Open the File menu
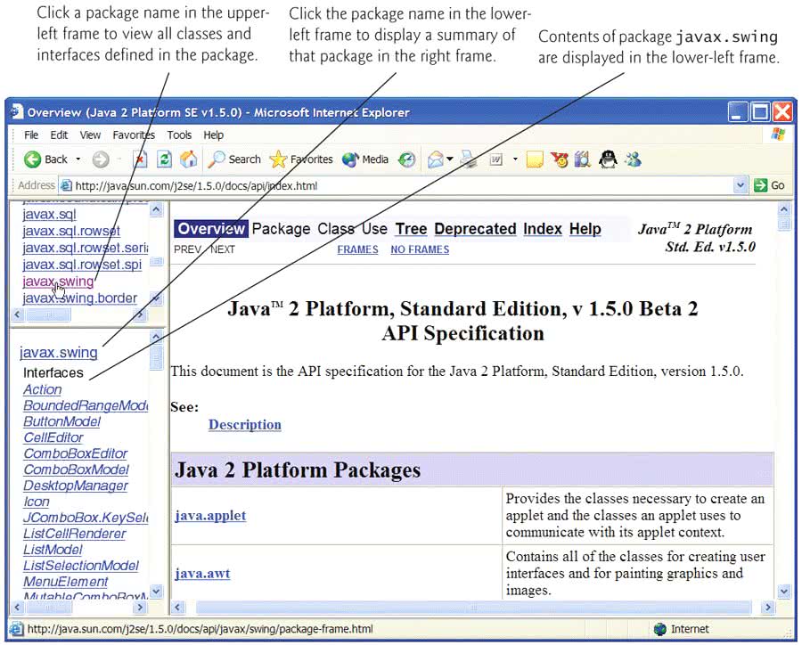The height and width of the screenshot is (645, 802). pos(31,135)
